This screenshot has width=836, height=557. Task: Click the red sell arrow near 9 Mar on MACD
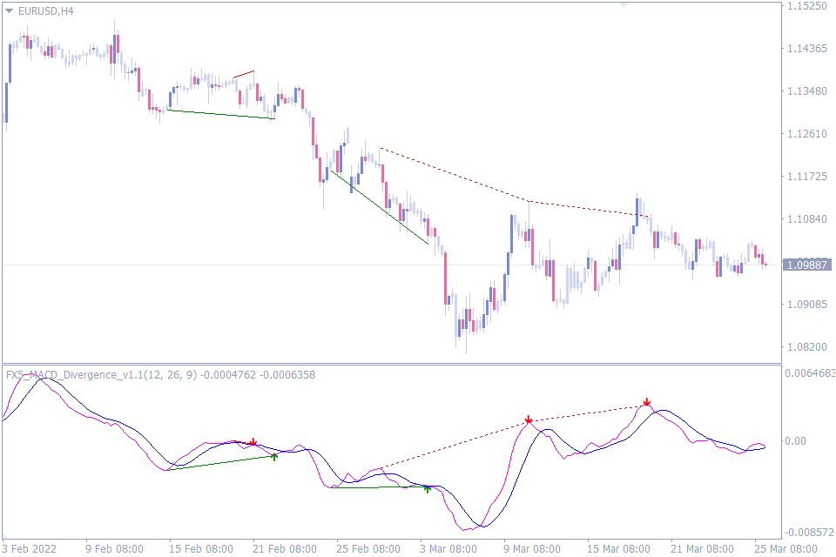pos(529,419)
